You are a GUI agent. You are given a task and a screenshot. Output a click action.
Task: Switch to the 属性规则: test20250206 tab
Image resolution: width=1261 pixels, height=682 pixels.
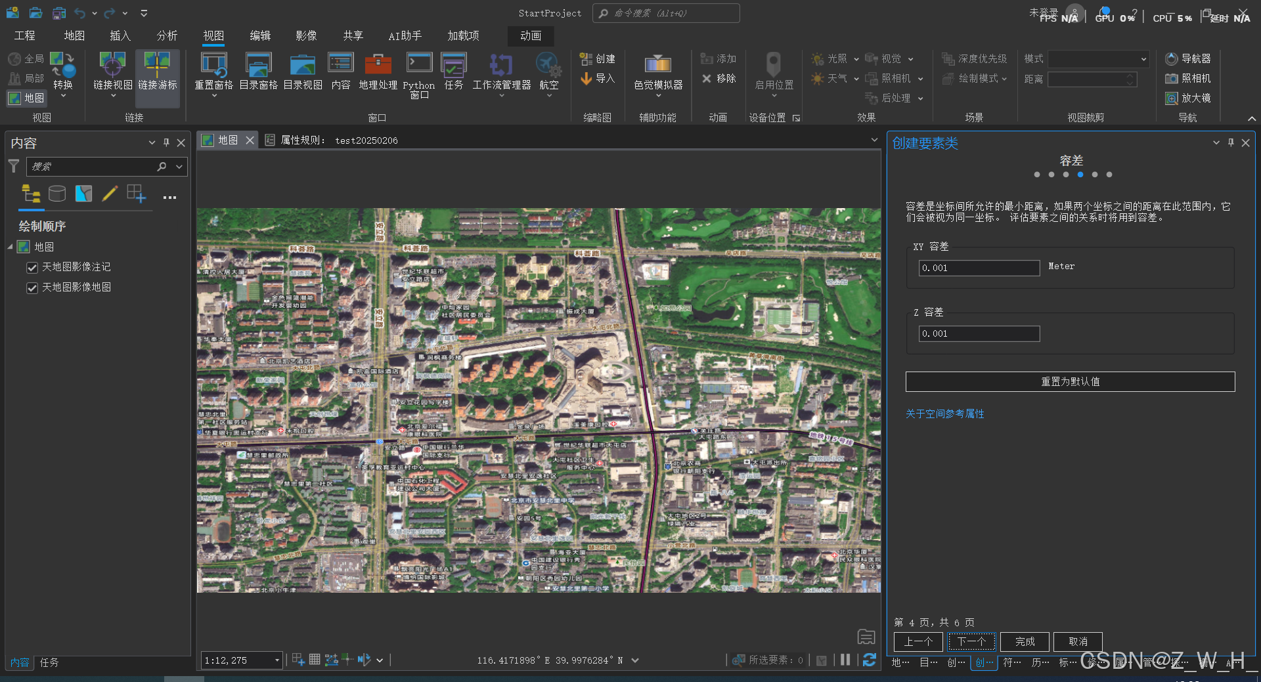[x=332, y=140]
